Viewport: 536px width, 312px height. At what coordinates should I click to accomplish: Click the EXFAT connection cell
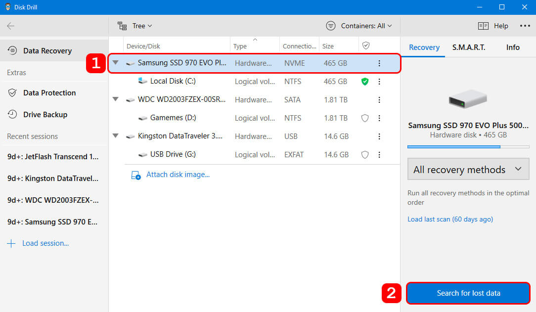294,155
